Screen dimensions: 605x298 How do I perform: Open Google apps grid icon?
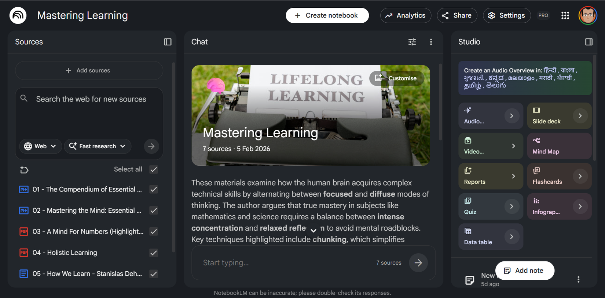pyautogui.click(x=565, y=15)
